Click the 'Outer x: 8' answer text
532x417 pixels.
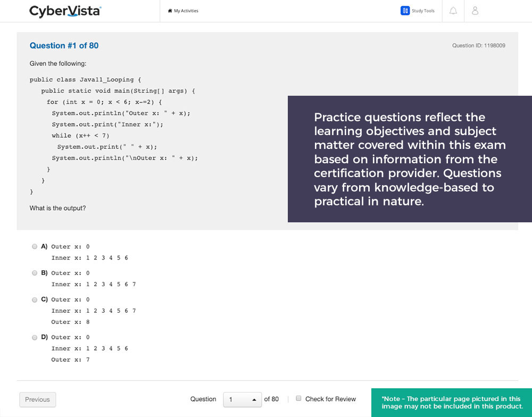(70, 322)
